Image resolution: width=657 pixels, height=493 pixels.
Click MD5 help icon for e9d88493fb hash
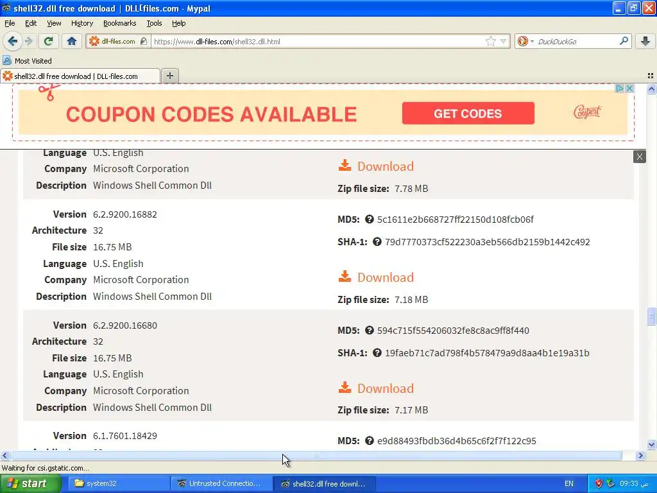point(369,440)
